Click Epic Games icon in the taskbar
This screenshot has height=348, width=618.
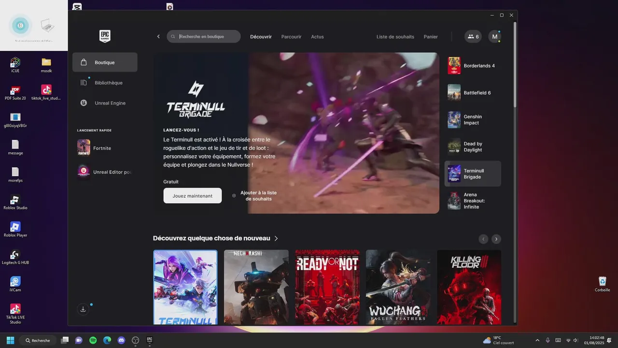click(150, 340)
